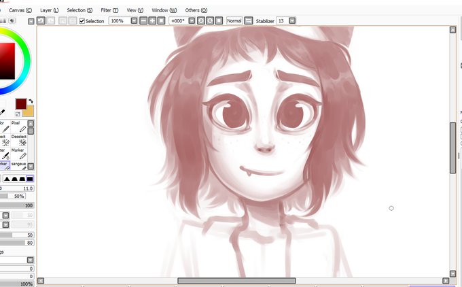The height and width of the screenshot is (287, 462).
Task: Open the Others menu
Action: point(196,10)
